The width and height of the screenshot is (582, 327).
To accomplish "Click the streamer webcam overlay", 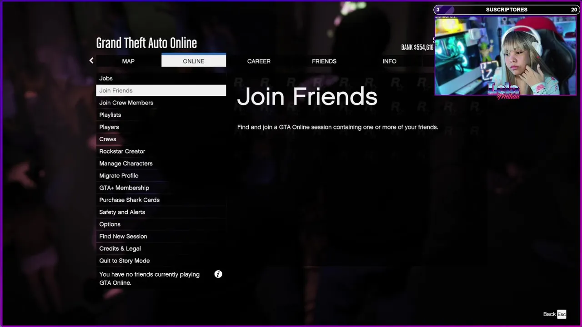I will click(x=505, y=56).
